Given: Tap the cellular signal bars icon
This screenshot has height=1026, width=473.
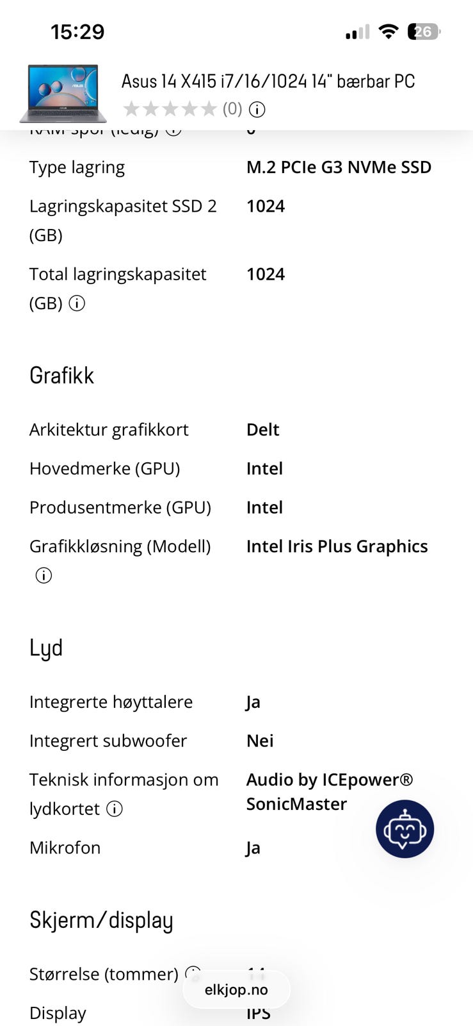Looking at the screenshot, I should point(357,32).
